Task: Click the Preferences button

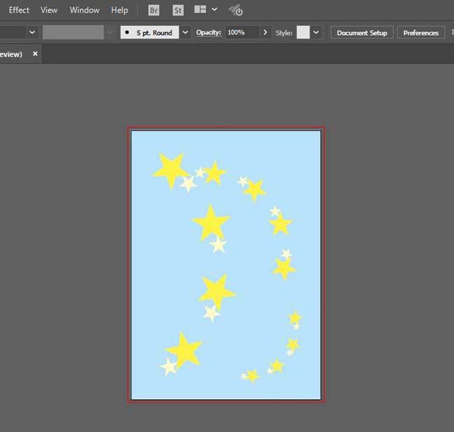Action: click(x=421, y=33)
